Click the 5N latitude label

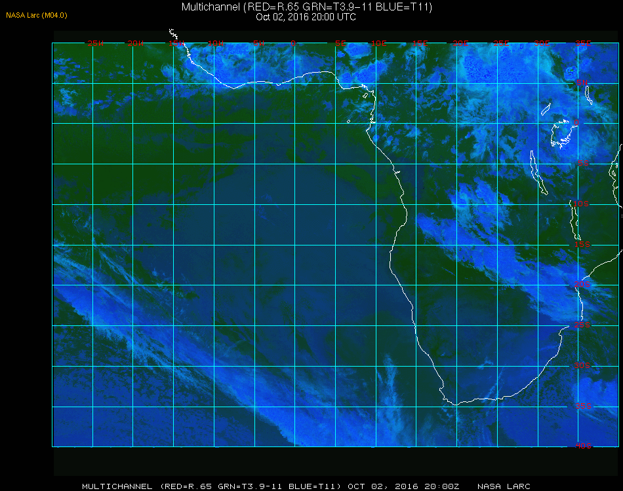click(582, 82)
